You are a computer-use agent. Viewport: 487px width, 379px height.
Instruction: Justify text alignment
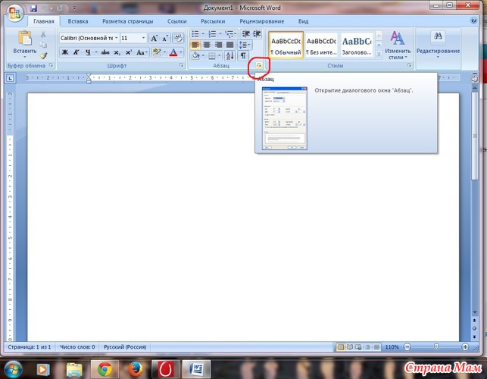tap(229, 45)
